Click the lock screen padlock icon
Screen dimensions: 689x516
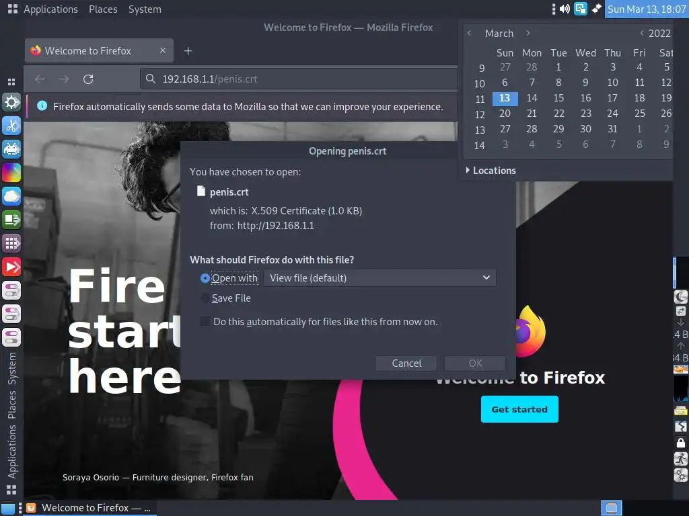click(681, 443)
